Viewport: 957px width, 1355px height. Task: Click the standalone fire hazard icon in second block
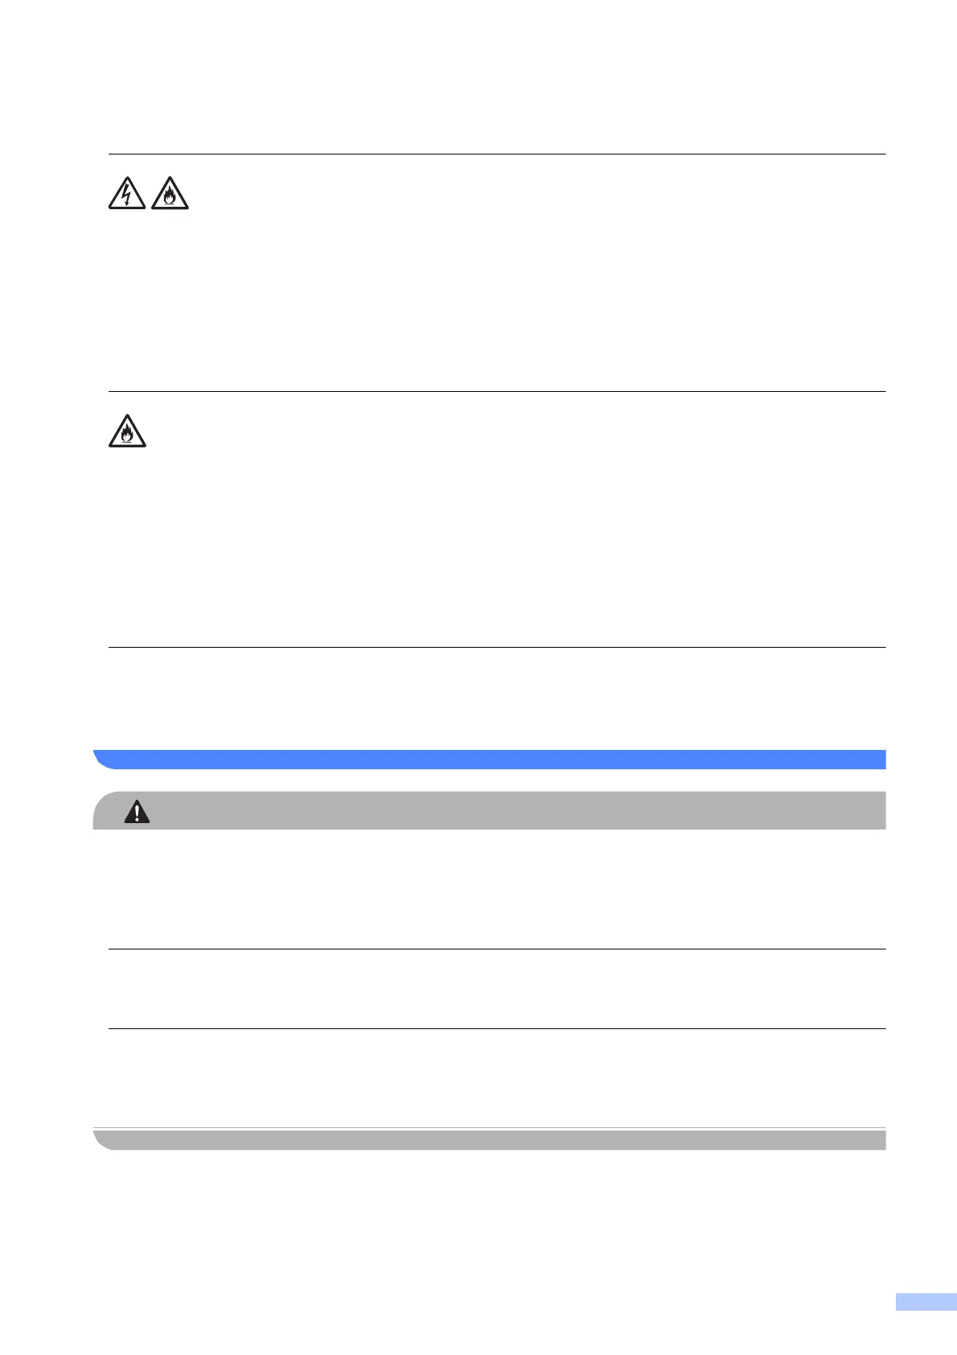127,430
